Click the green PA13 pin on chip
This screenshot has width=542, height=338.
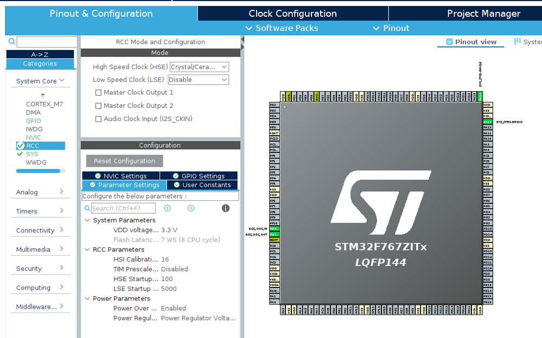[487, 122]
